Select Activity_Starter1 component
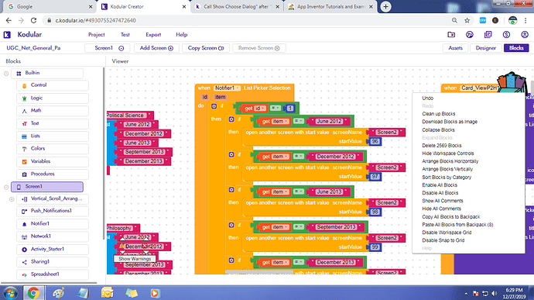This screenshot has width=534, height=300. tap(53, 249)
